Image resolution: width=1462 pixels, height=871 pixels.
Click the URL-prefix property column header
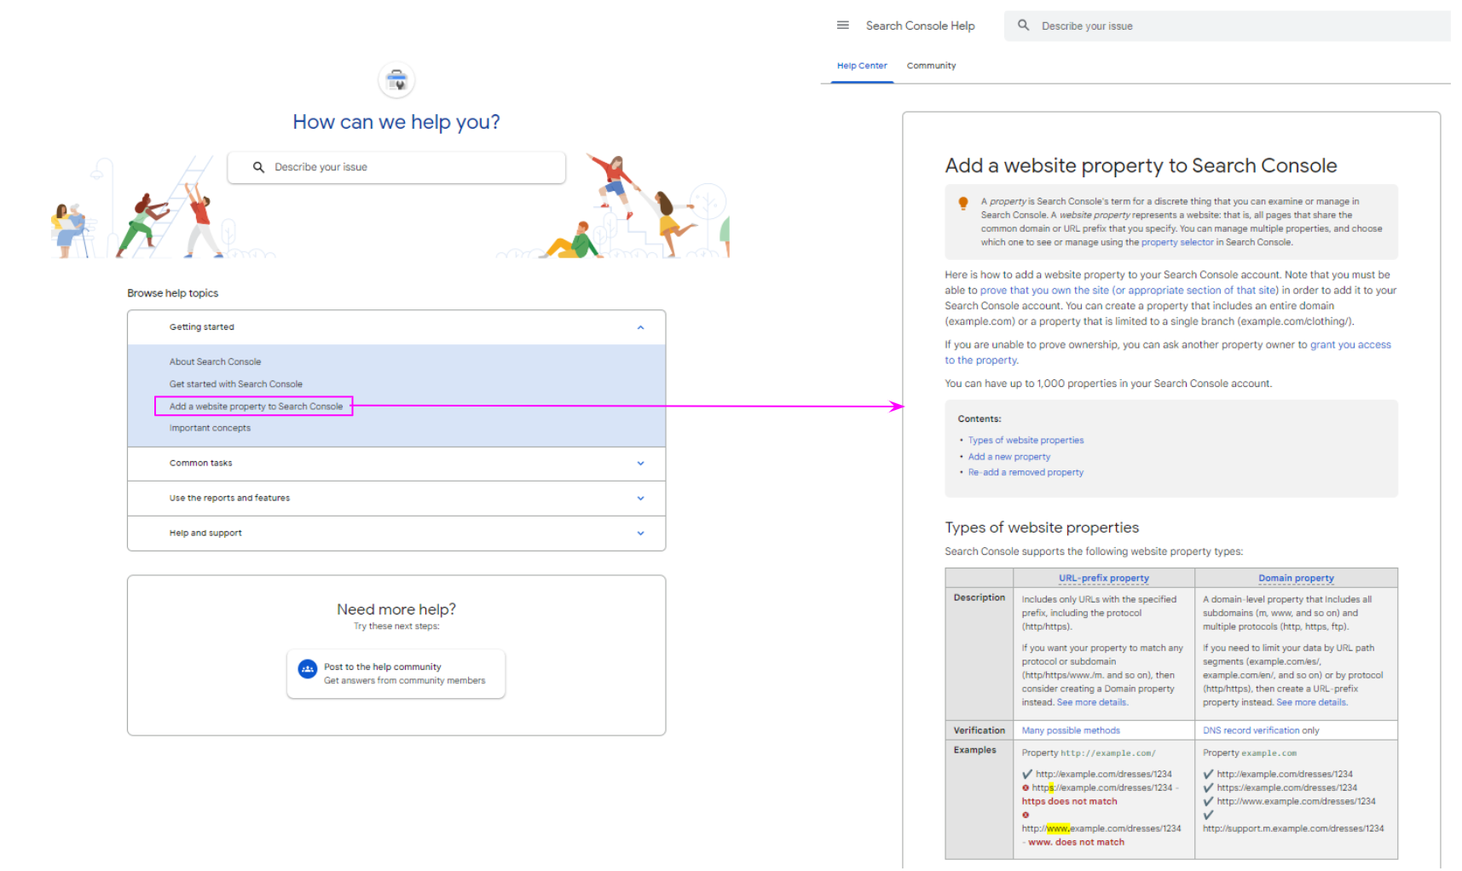tap(1103, 578)
